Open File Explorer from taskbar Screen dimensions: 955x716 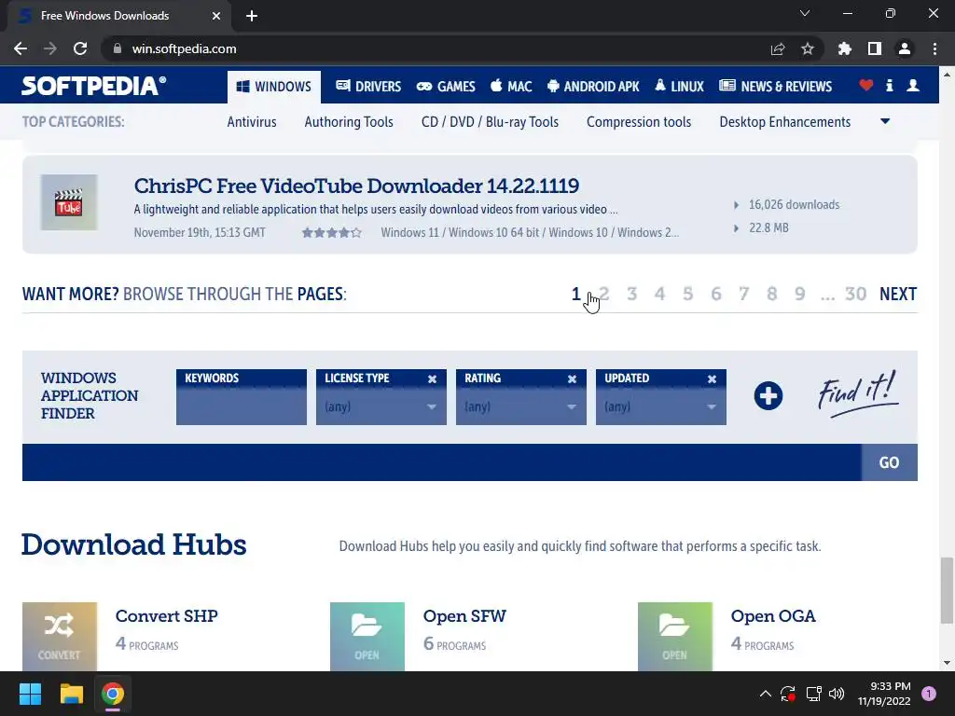(71, 694)
